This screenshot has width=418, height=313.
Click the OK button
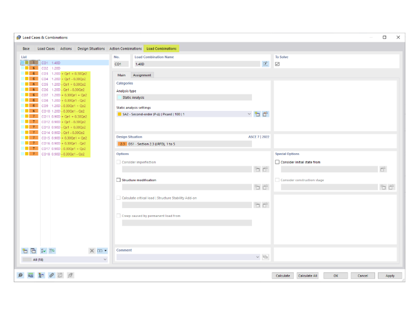coord(335,276)
